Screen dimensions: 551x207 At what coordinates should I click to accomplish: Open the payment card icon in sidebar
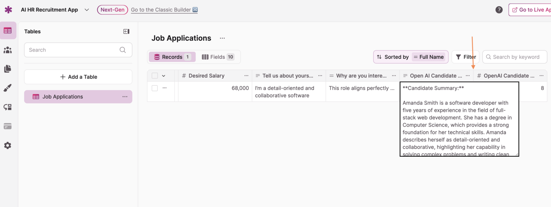8,126
